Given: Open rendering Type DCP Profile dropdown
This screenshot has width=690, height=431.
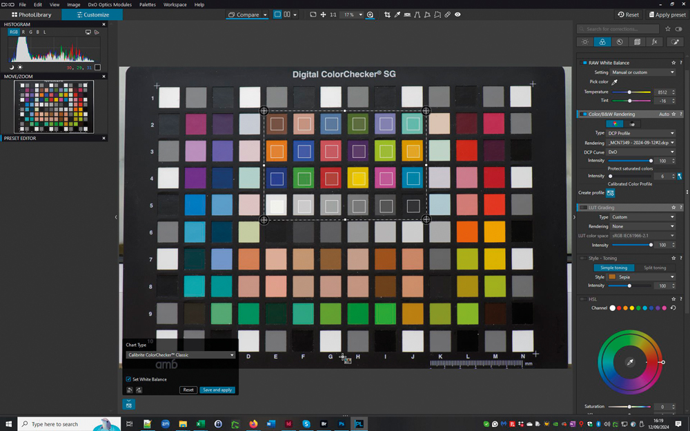Looking at the screenshot, I should [x=641, y=133].
